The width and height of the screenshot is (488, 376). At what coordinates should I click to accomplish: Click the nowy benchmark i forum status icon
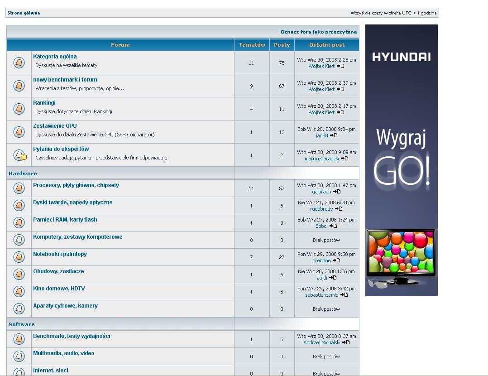(19, 86)
